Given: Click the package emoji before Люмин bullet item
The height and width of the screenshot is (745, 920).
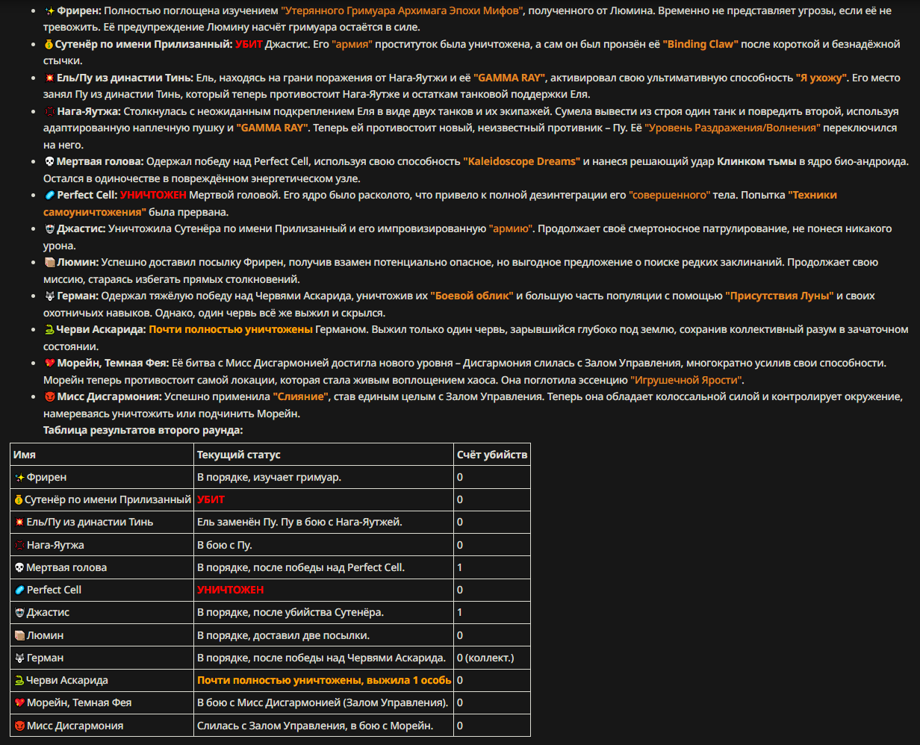Looking at the screenshot, I should [49, 263].
